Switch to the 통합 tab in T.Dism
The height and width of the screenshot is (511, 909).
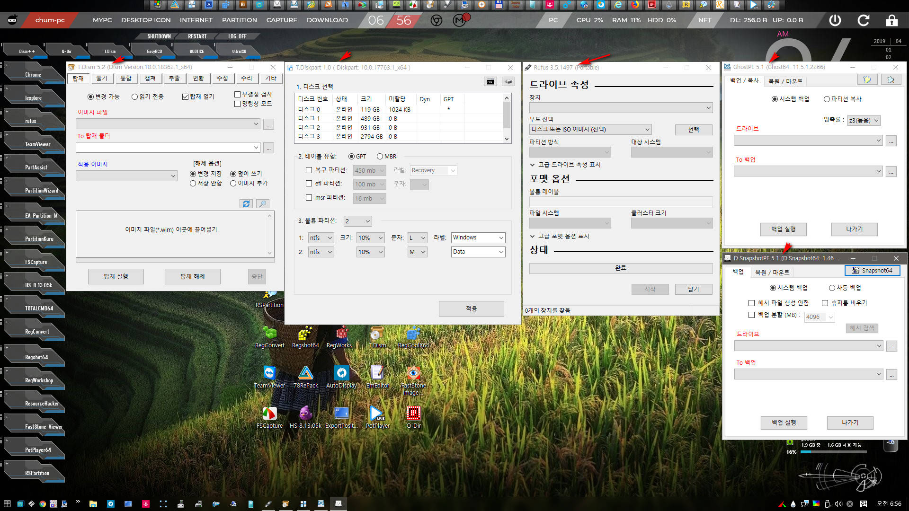(x=126, y=78)
